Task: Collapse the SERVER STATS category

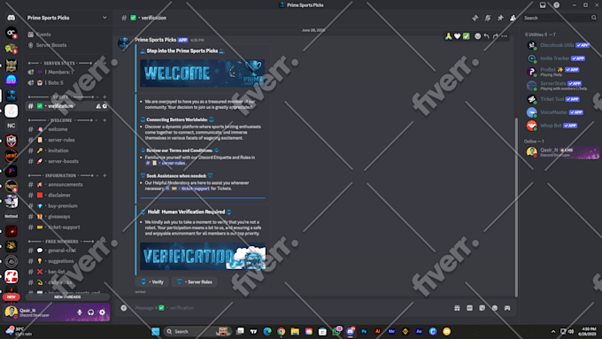Action: 60,63
